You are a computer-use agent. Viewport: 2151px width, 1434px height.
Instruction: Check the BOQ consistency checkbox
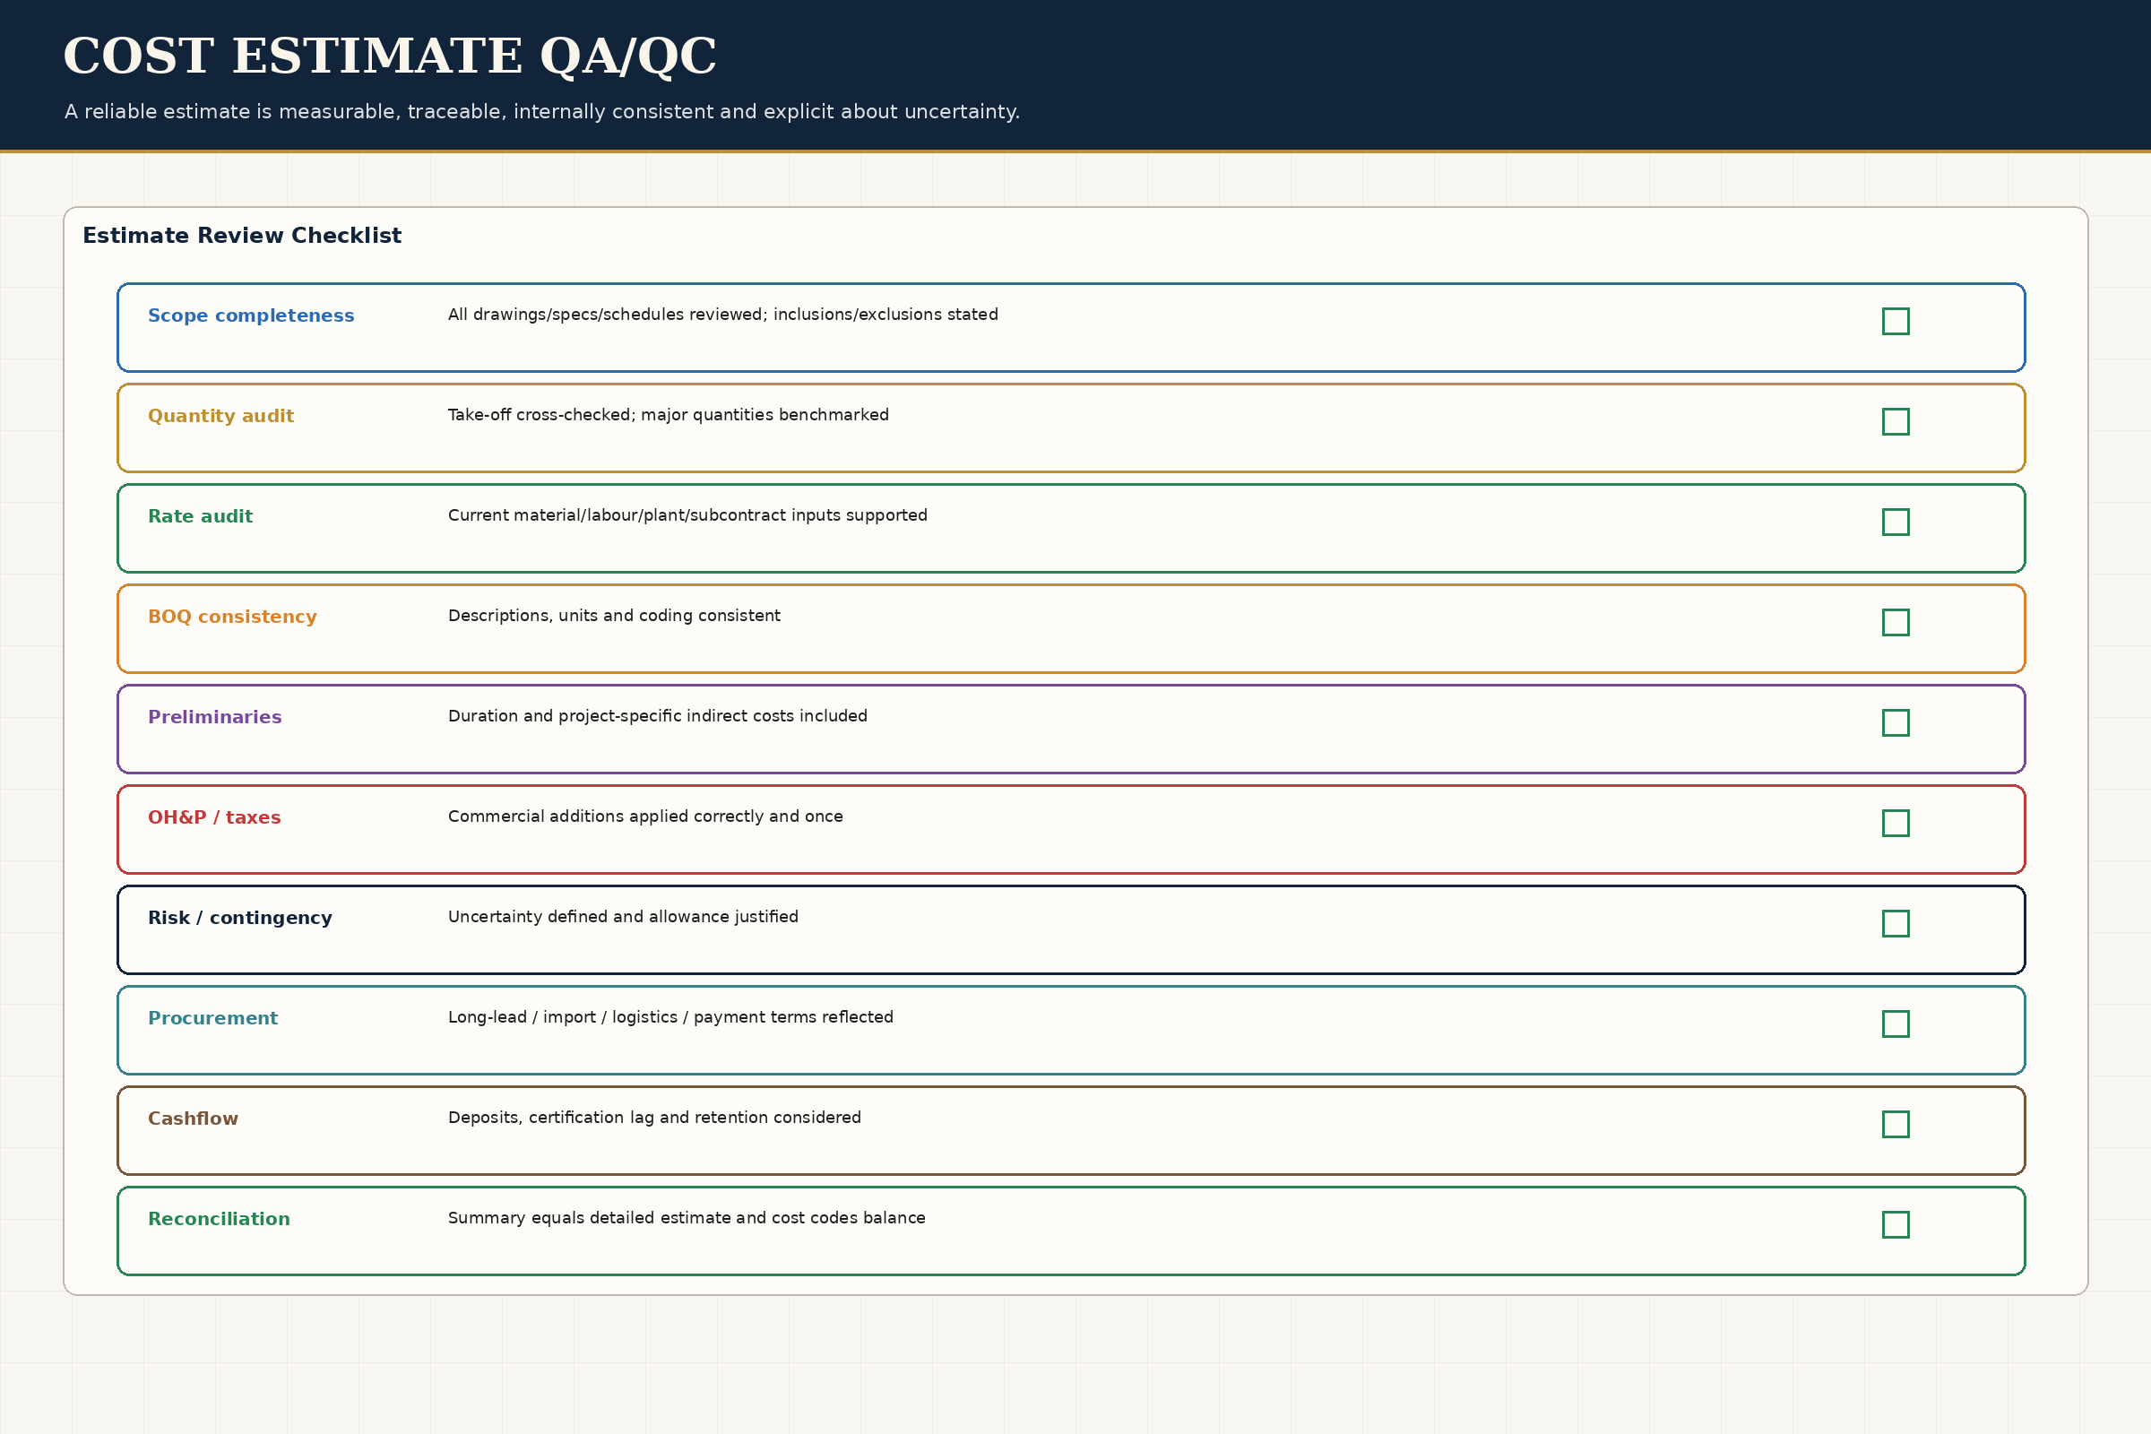click(x=1896, y=623)
